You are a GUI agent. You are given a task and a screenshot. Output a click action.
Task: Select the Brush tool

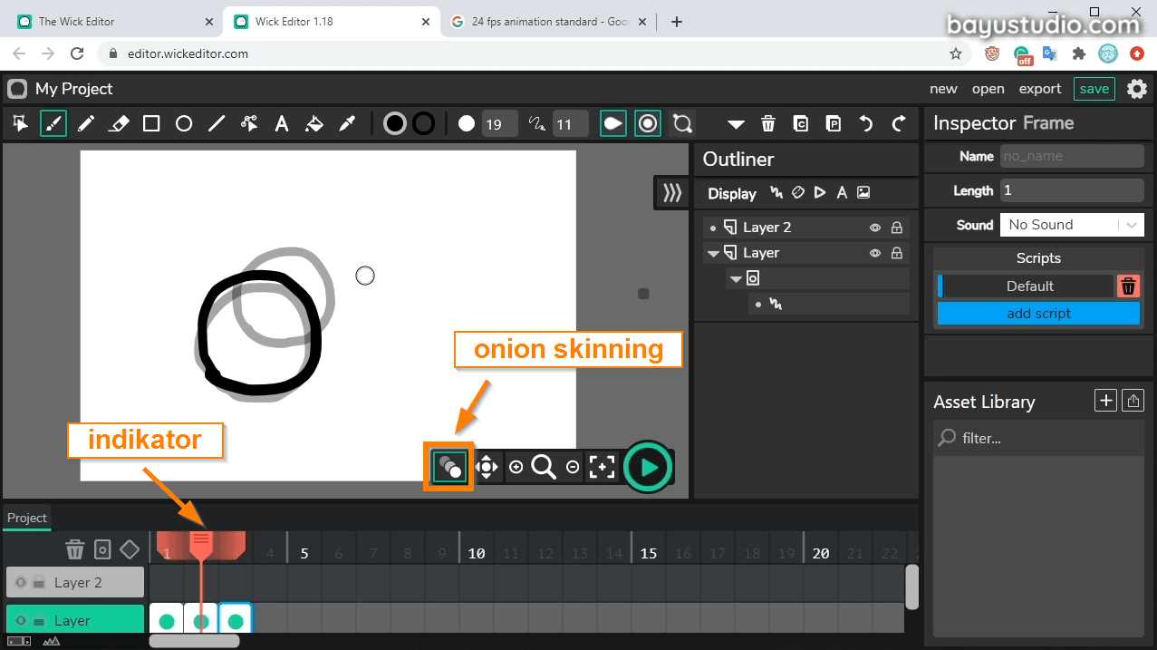(x=53, y=123)
